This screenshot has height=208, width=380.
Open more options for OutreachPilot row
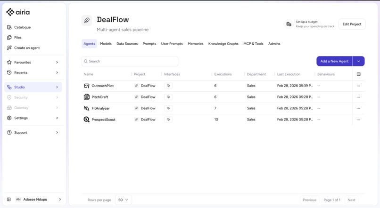click(x=358, y=86)
